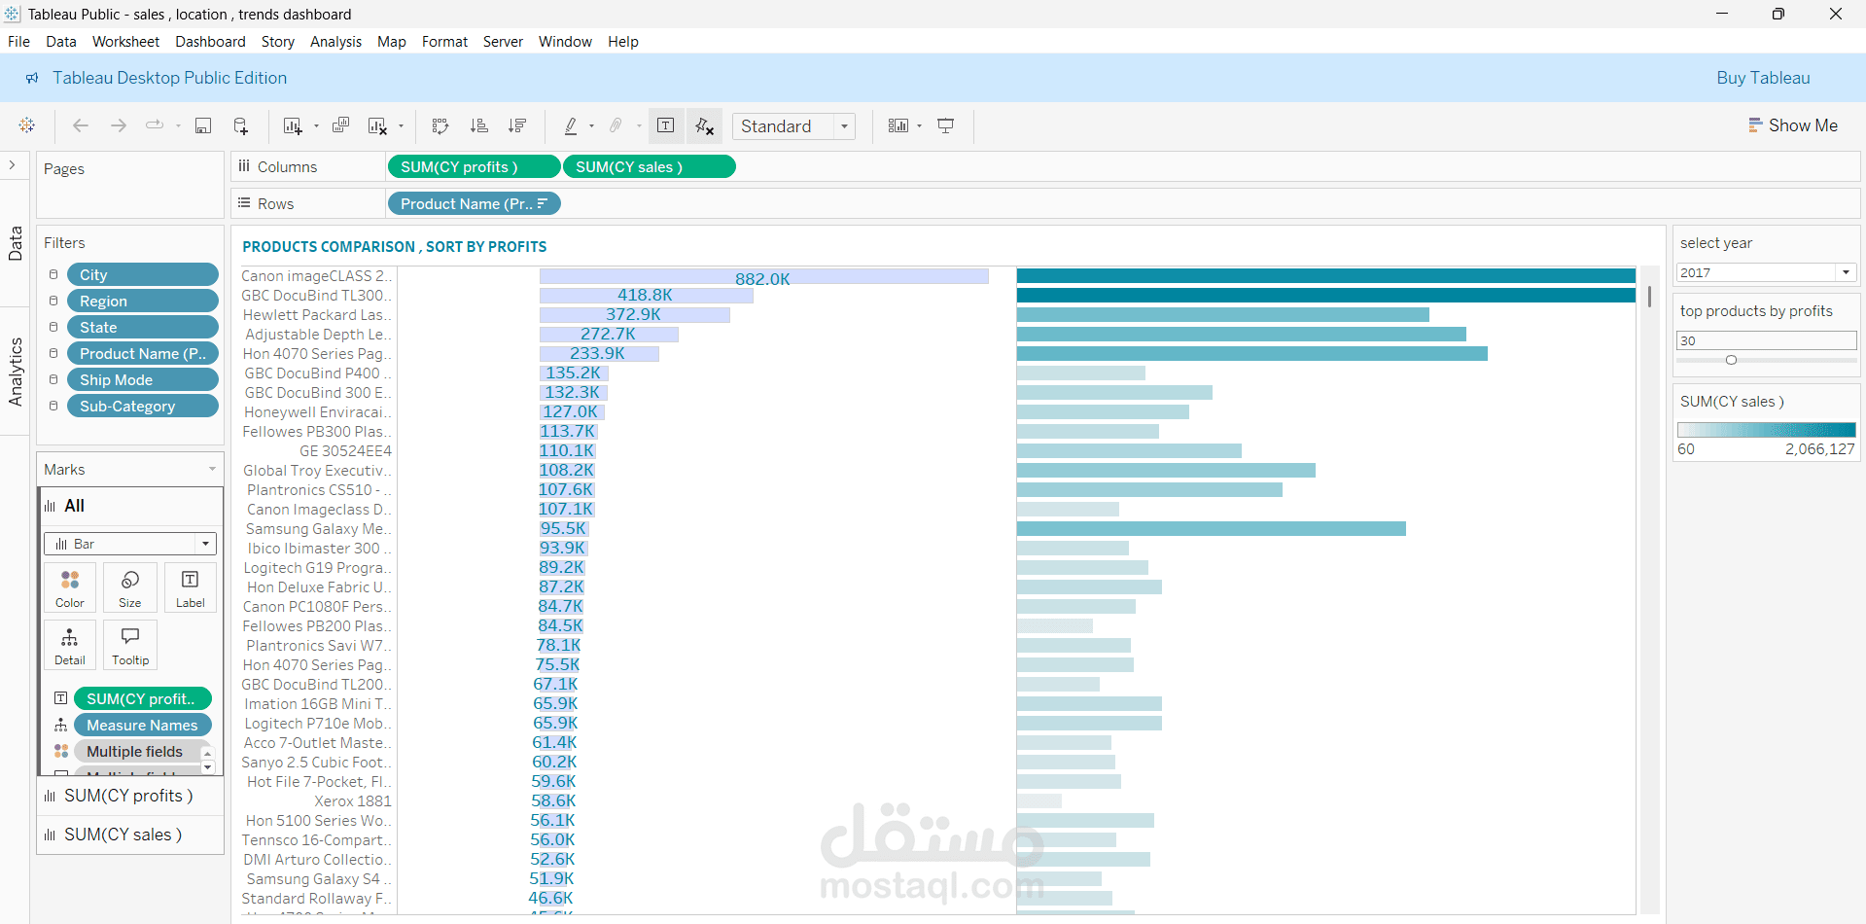
Task: Click the Sort Ascending icon
Action: [479, 125]
